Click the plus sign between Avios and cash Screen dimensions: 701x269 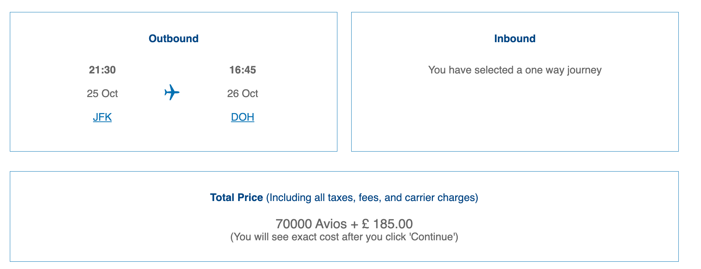pyautogui.click(x=354, y=224)
